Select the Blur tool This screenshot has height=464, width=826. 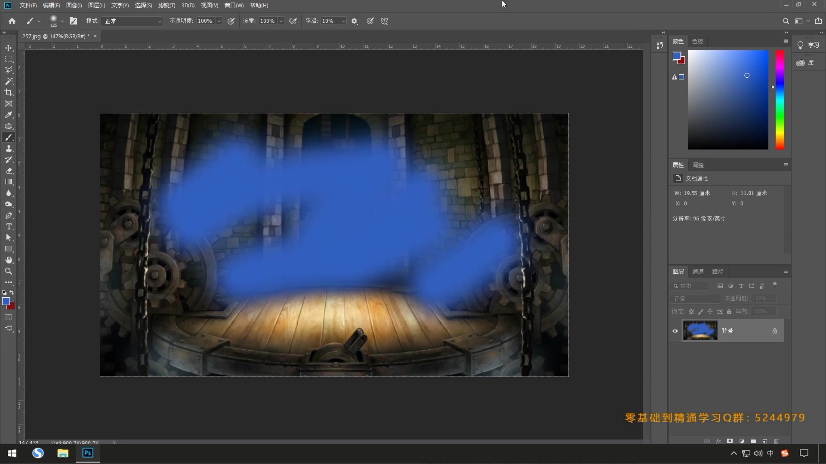(x=9, y=193)
